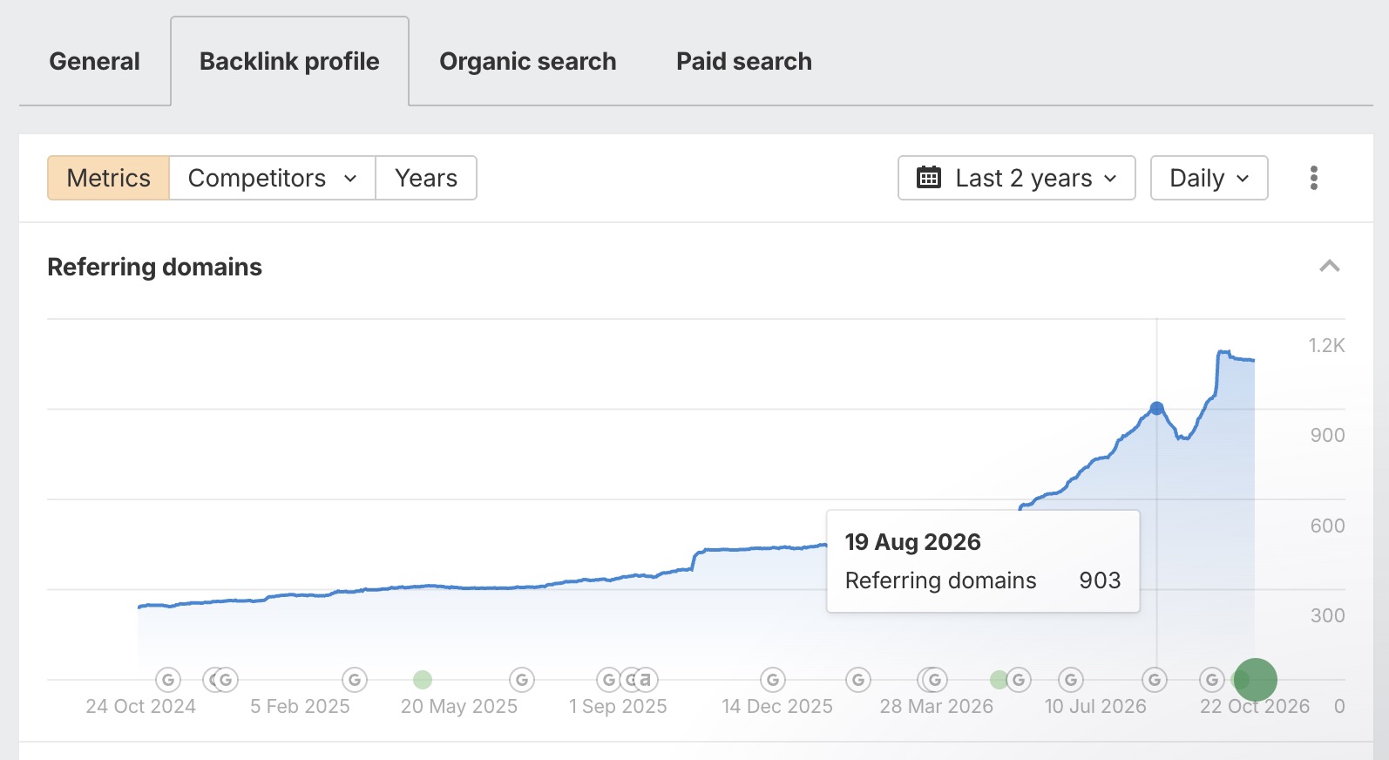1389x760 pixels.
Task: Open the three-dot more options menu
Action: pos(1314,178)
